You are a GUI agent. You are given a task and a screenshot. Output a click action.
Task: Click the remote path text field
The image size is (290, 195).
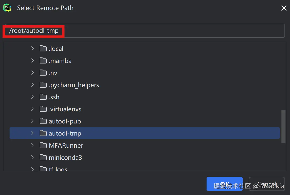click(171, 31)
